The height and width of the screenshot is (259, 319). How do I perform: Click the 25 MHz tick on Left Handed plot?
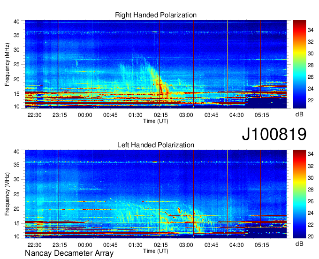tap(16, 194)
